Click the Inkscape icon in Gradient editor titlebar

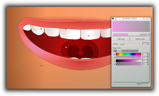point(113,18)
